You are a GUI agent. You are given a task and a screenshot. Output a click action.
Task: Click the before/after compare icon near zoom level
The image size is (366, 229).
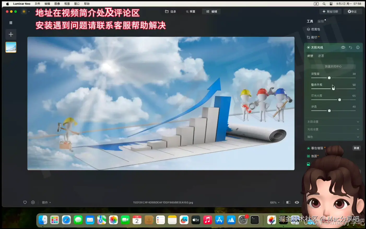288,202
